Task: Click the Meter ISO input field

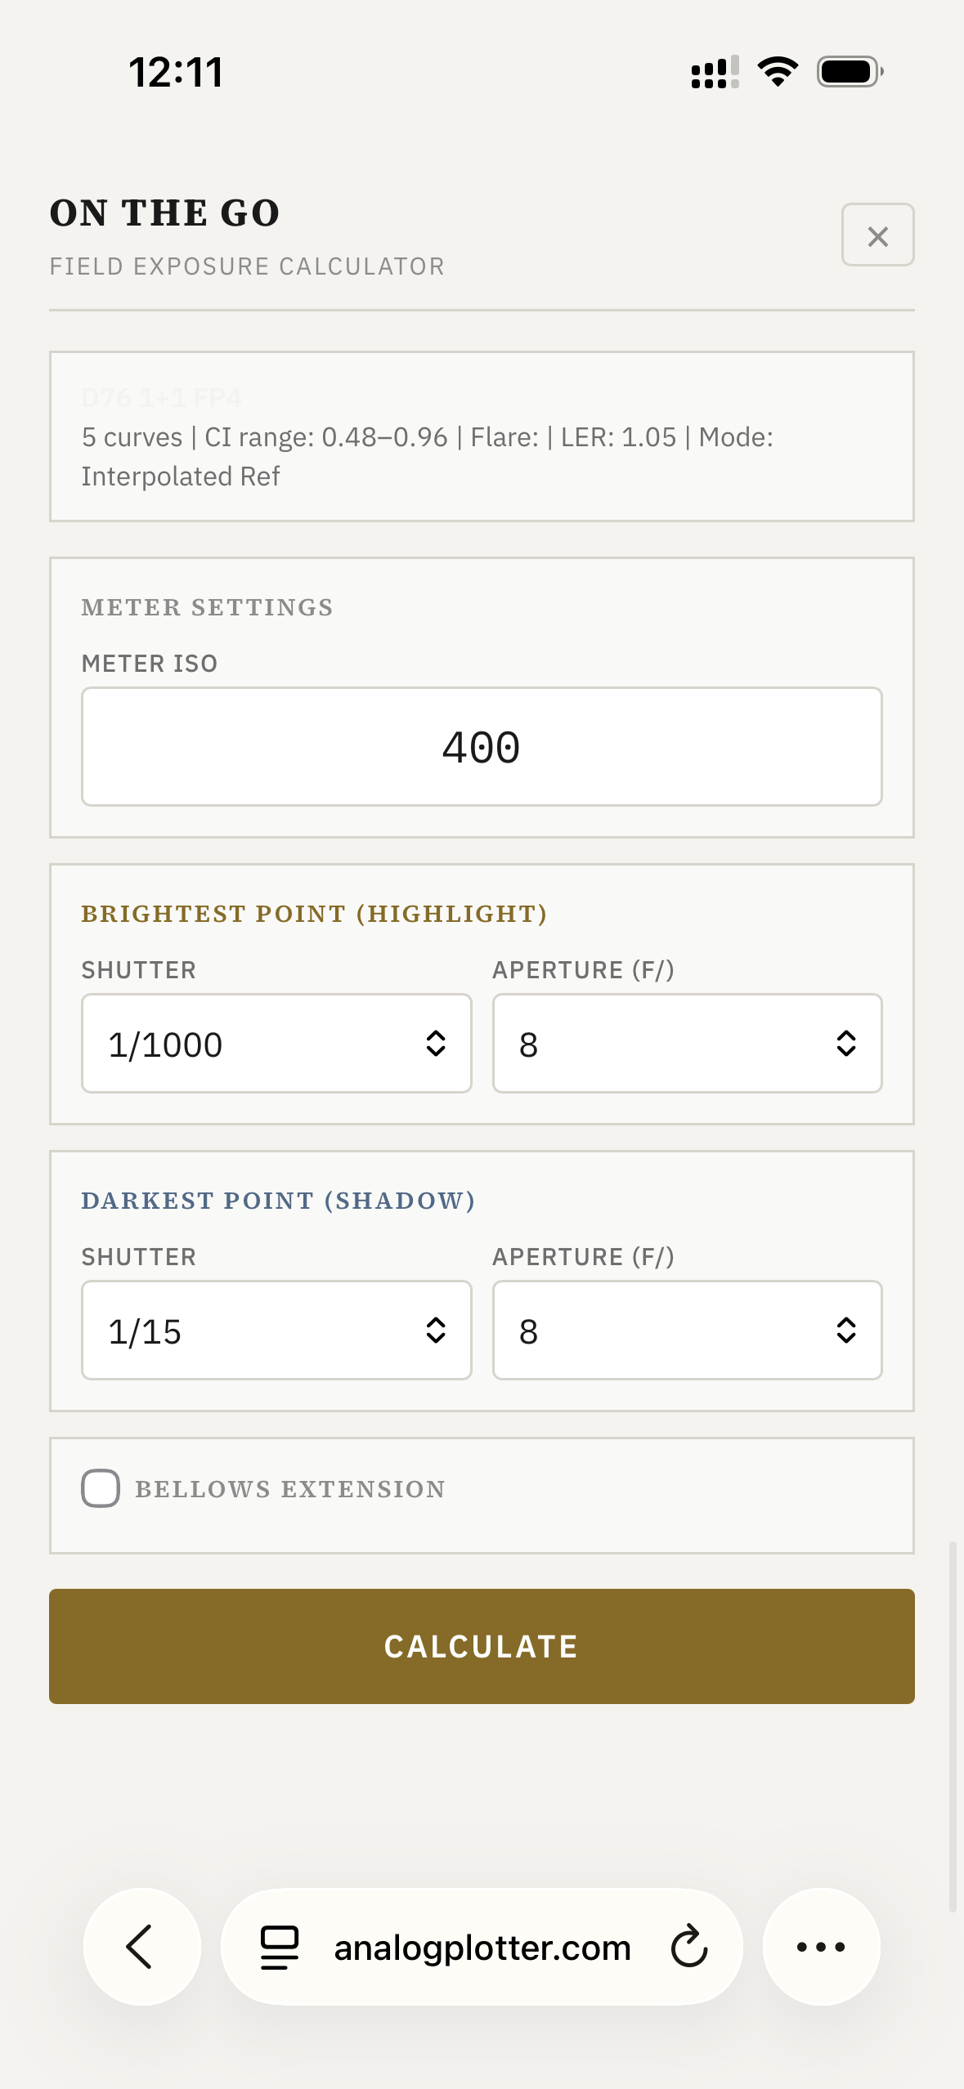Action: [x=482, y=747]
